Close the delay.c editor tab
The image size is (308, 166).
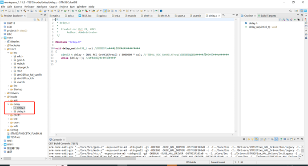click(219, 15)
